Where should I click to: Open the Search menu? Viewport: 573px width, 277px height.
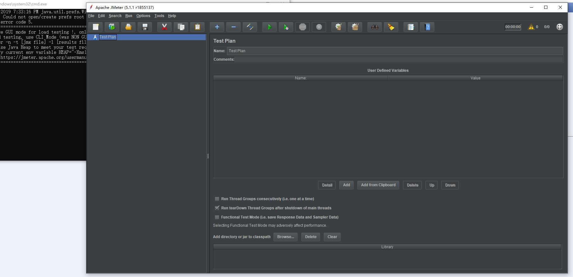tap(115, 16)
